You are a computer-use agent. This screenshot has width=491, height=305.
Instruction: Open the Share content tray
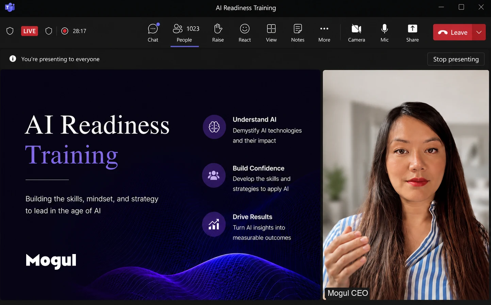tap(412, 33)
